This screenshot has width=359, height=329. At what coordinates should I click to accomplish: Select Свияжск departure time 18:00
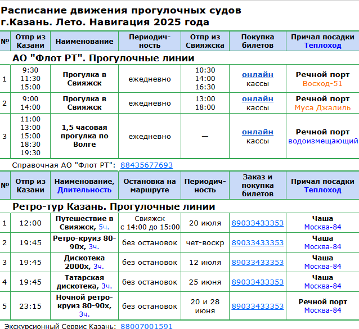point(205,107)
